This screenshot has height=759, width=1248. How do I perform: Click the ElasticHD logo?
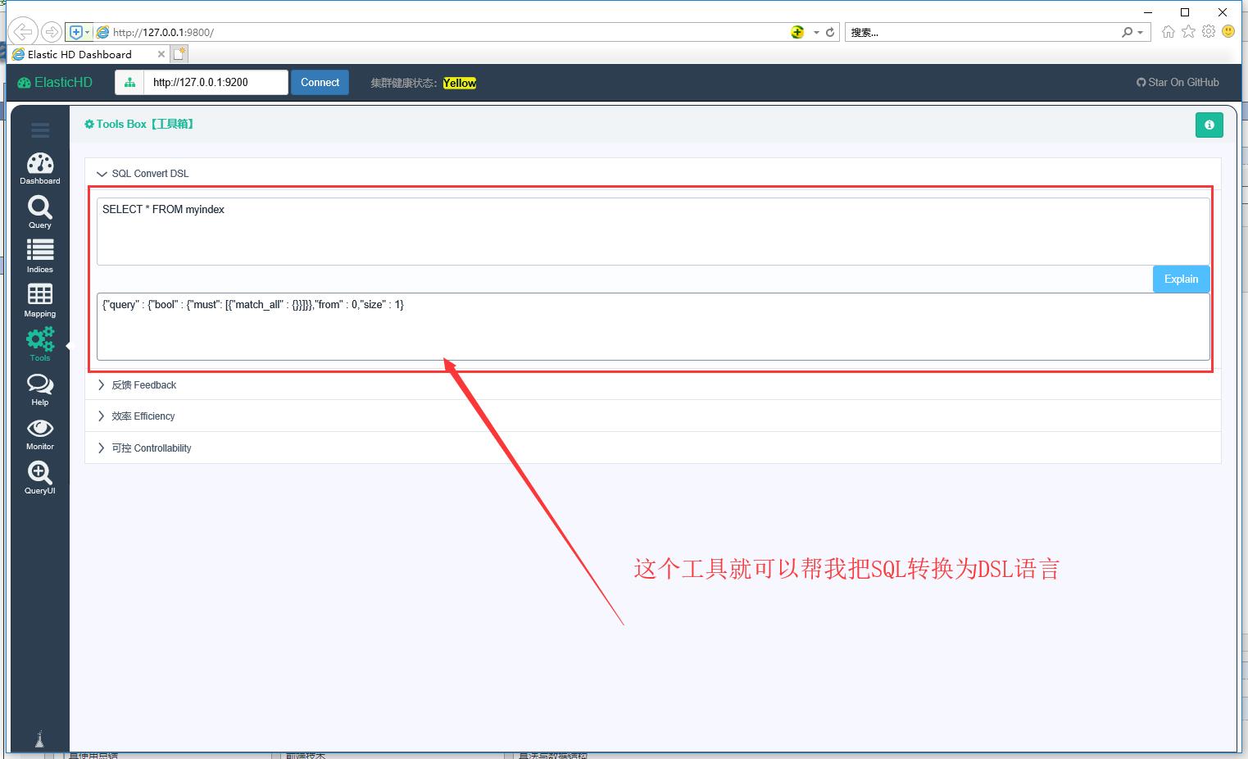point(55,83)
